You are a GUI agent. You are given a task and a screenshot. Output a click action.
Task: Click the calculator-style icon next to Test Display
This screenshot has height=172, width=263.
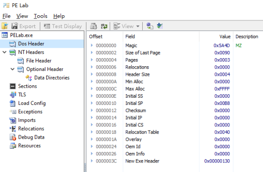pos(93,26)
